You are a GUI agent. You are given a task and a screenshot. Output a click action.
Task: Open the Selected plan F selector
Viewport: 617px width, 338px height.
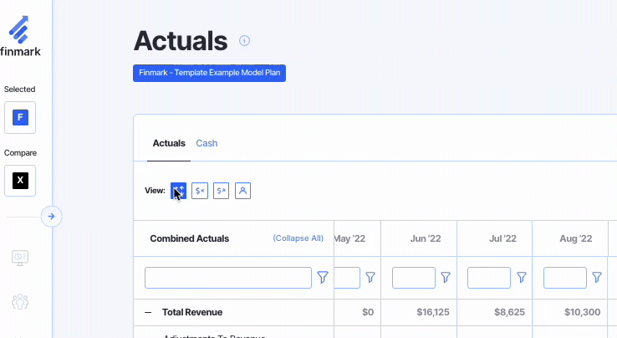[20, 117]
